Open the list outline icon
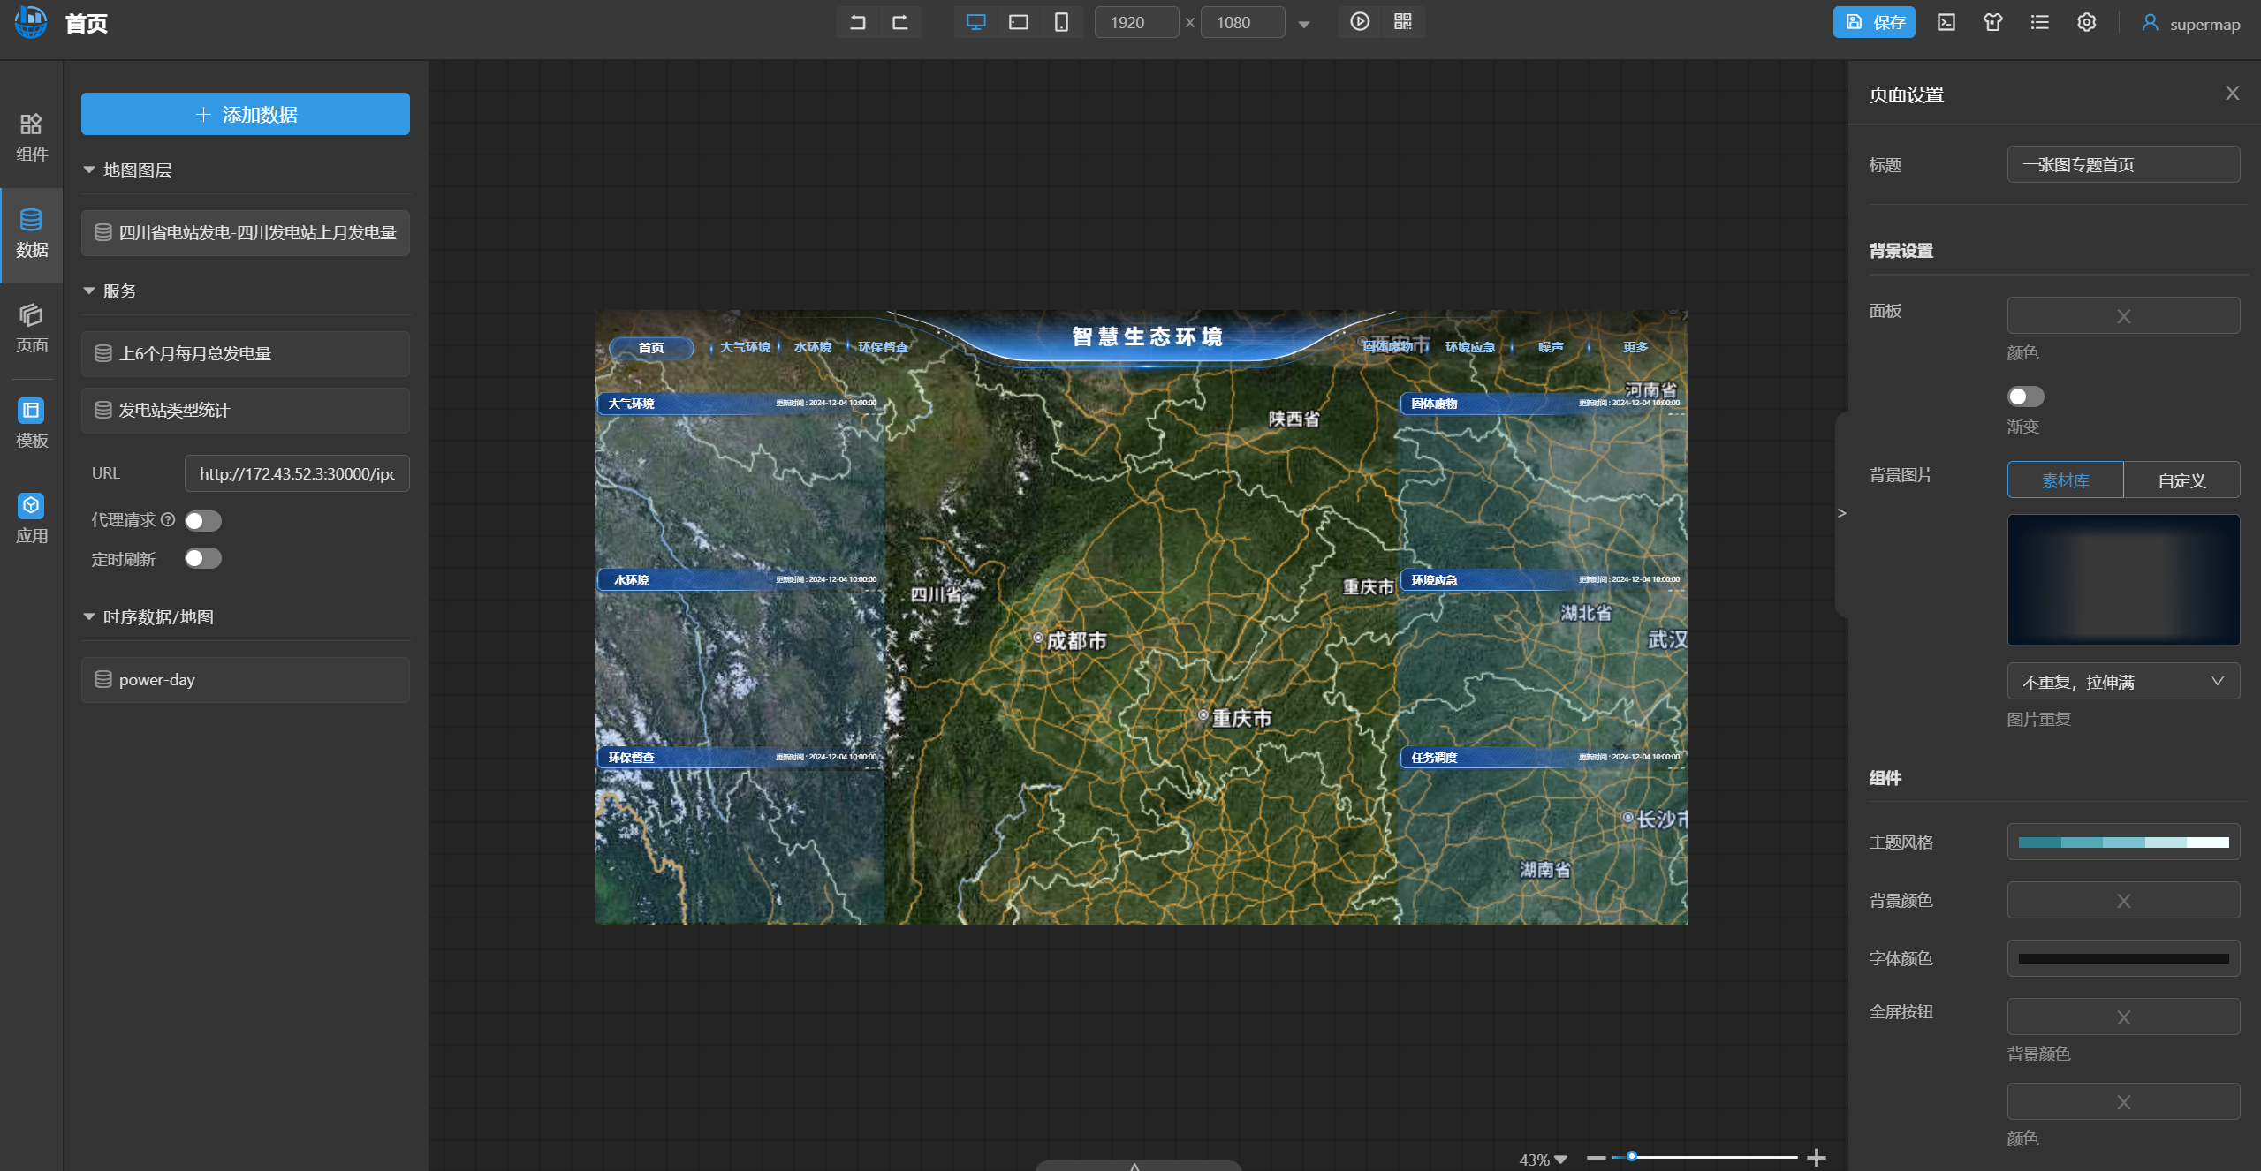The width and height of the screenshot is (2261, 1171). pos(2039,22)
